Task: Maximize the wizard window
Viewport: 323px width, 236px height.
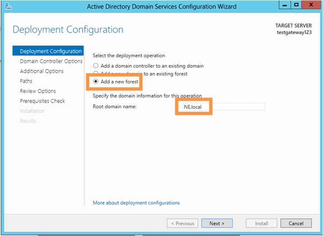Action: [296, 5]
